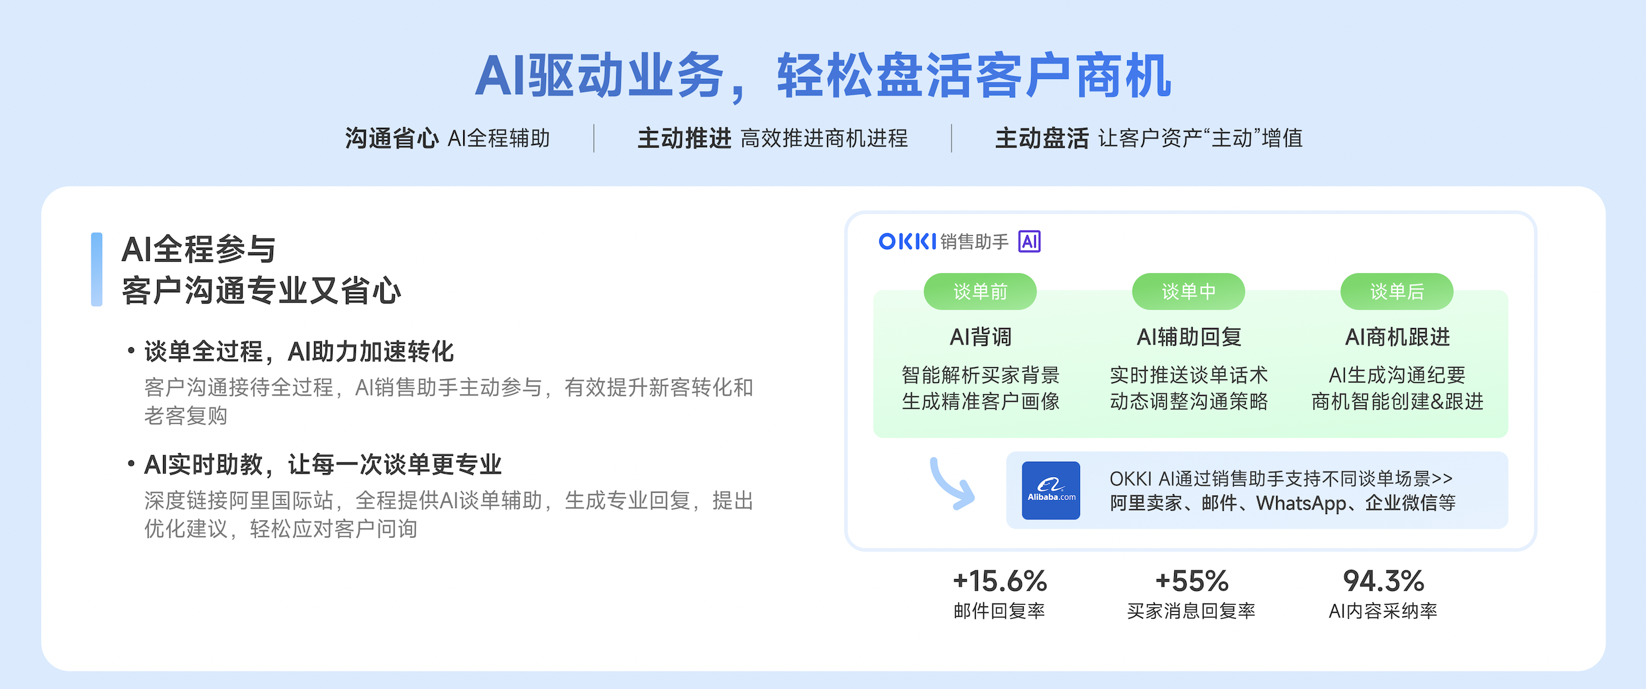Image resolution: width=1646 pixels, height=689 pixels.
Task: Click the blue accent bar beside AI全程参与
Action: (97, 270)
